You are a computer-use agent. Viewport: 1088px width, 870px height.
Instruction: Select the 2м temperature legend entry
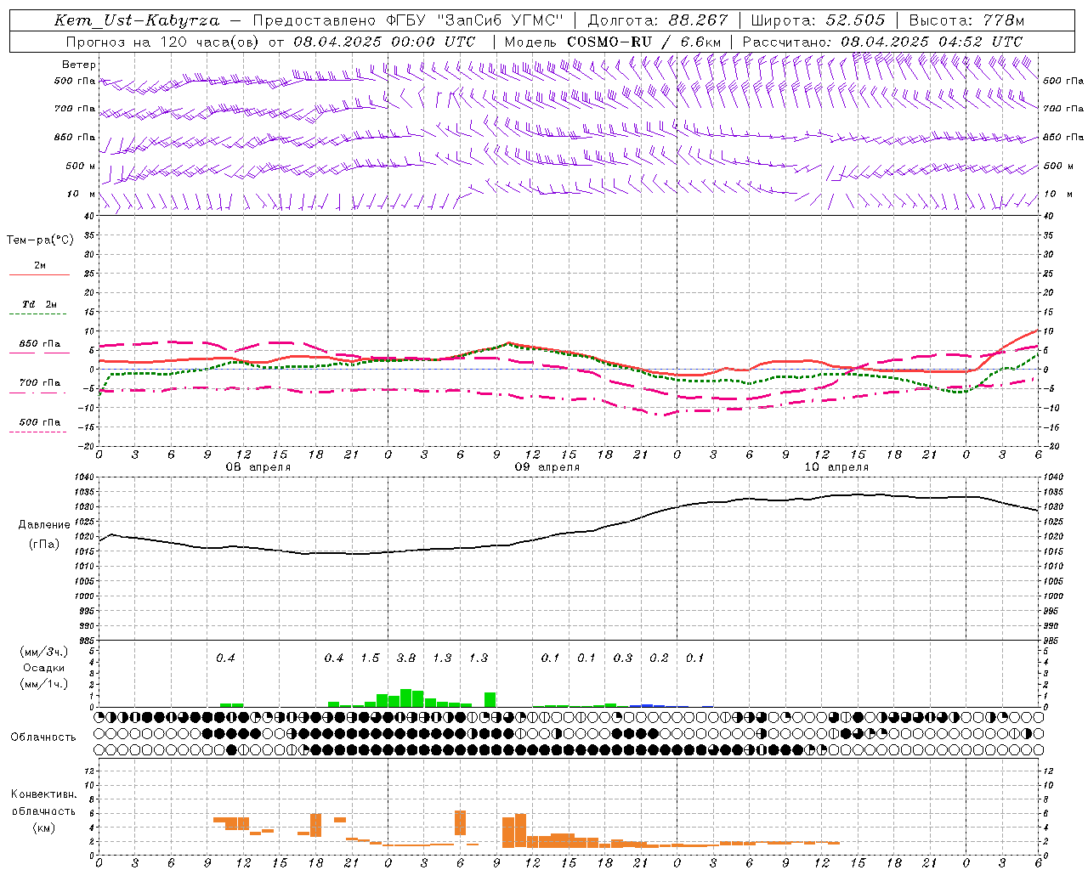point(40,265)
